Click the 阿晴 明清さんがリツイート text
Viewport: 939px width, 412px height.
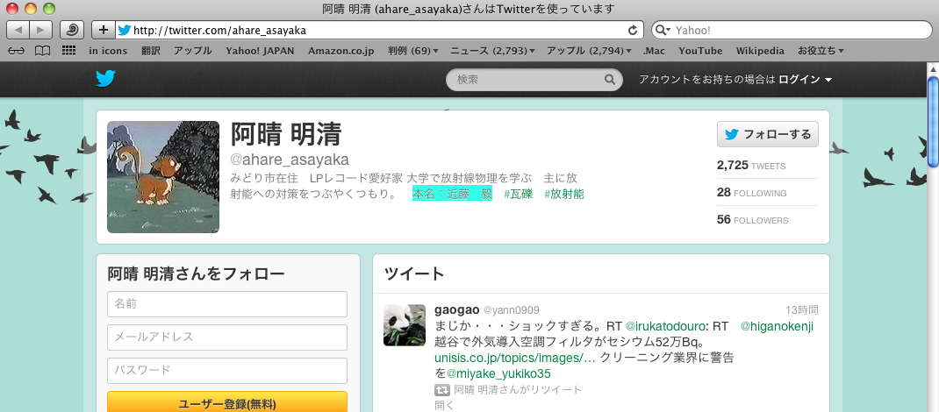tap(518, 390)
